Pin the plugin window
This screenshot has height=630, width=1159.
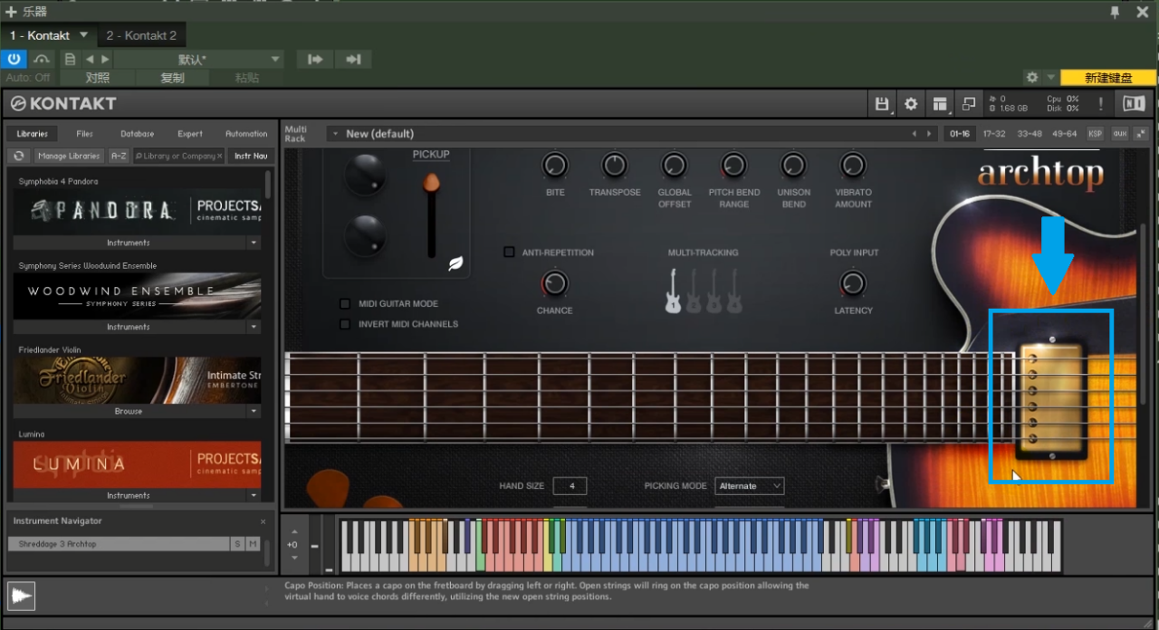[1115, 12]
